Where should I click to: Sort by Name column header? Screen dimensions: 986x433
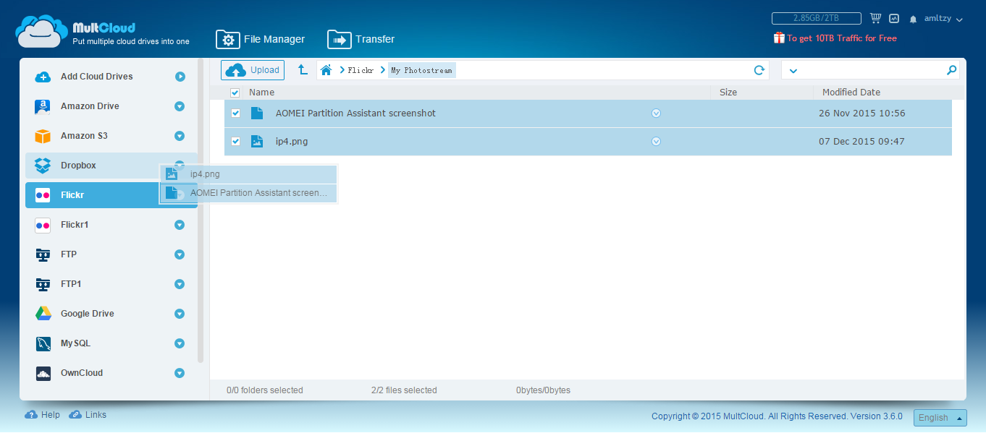[x=261, y=93]
